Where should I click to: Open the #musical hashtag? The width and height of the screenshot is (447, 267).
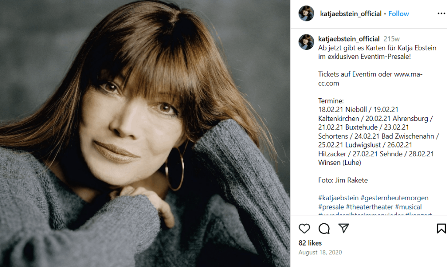[x=408, y=207]
